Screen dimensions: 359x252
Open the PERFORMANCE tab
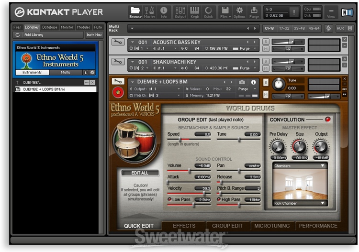click(x=318, y=226)
